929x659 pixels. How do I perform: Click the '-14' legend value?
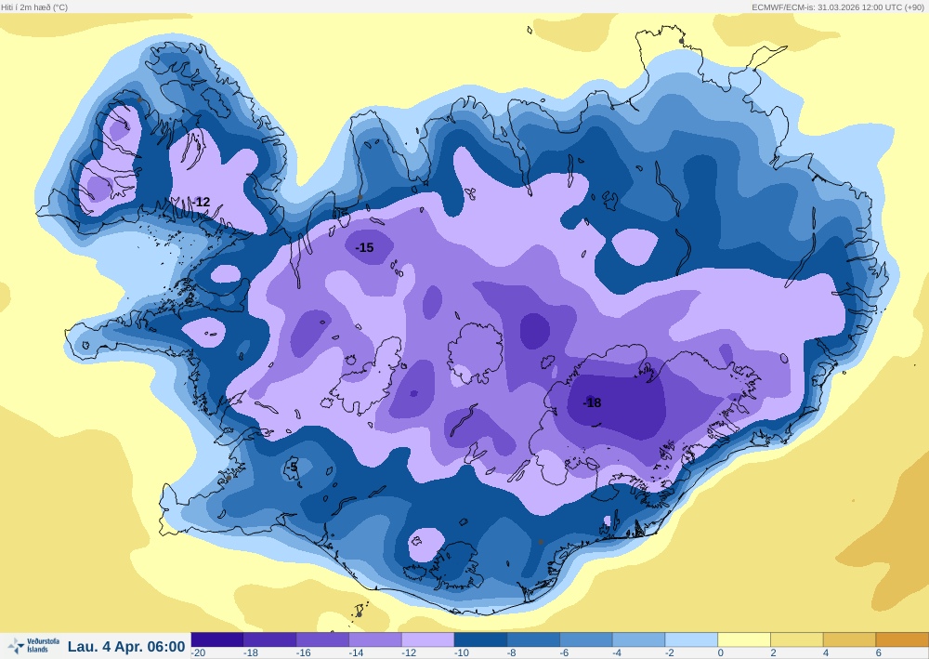[x=357, y=653]
